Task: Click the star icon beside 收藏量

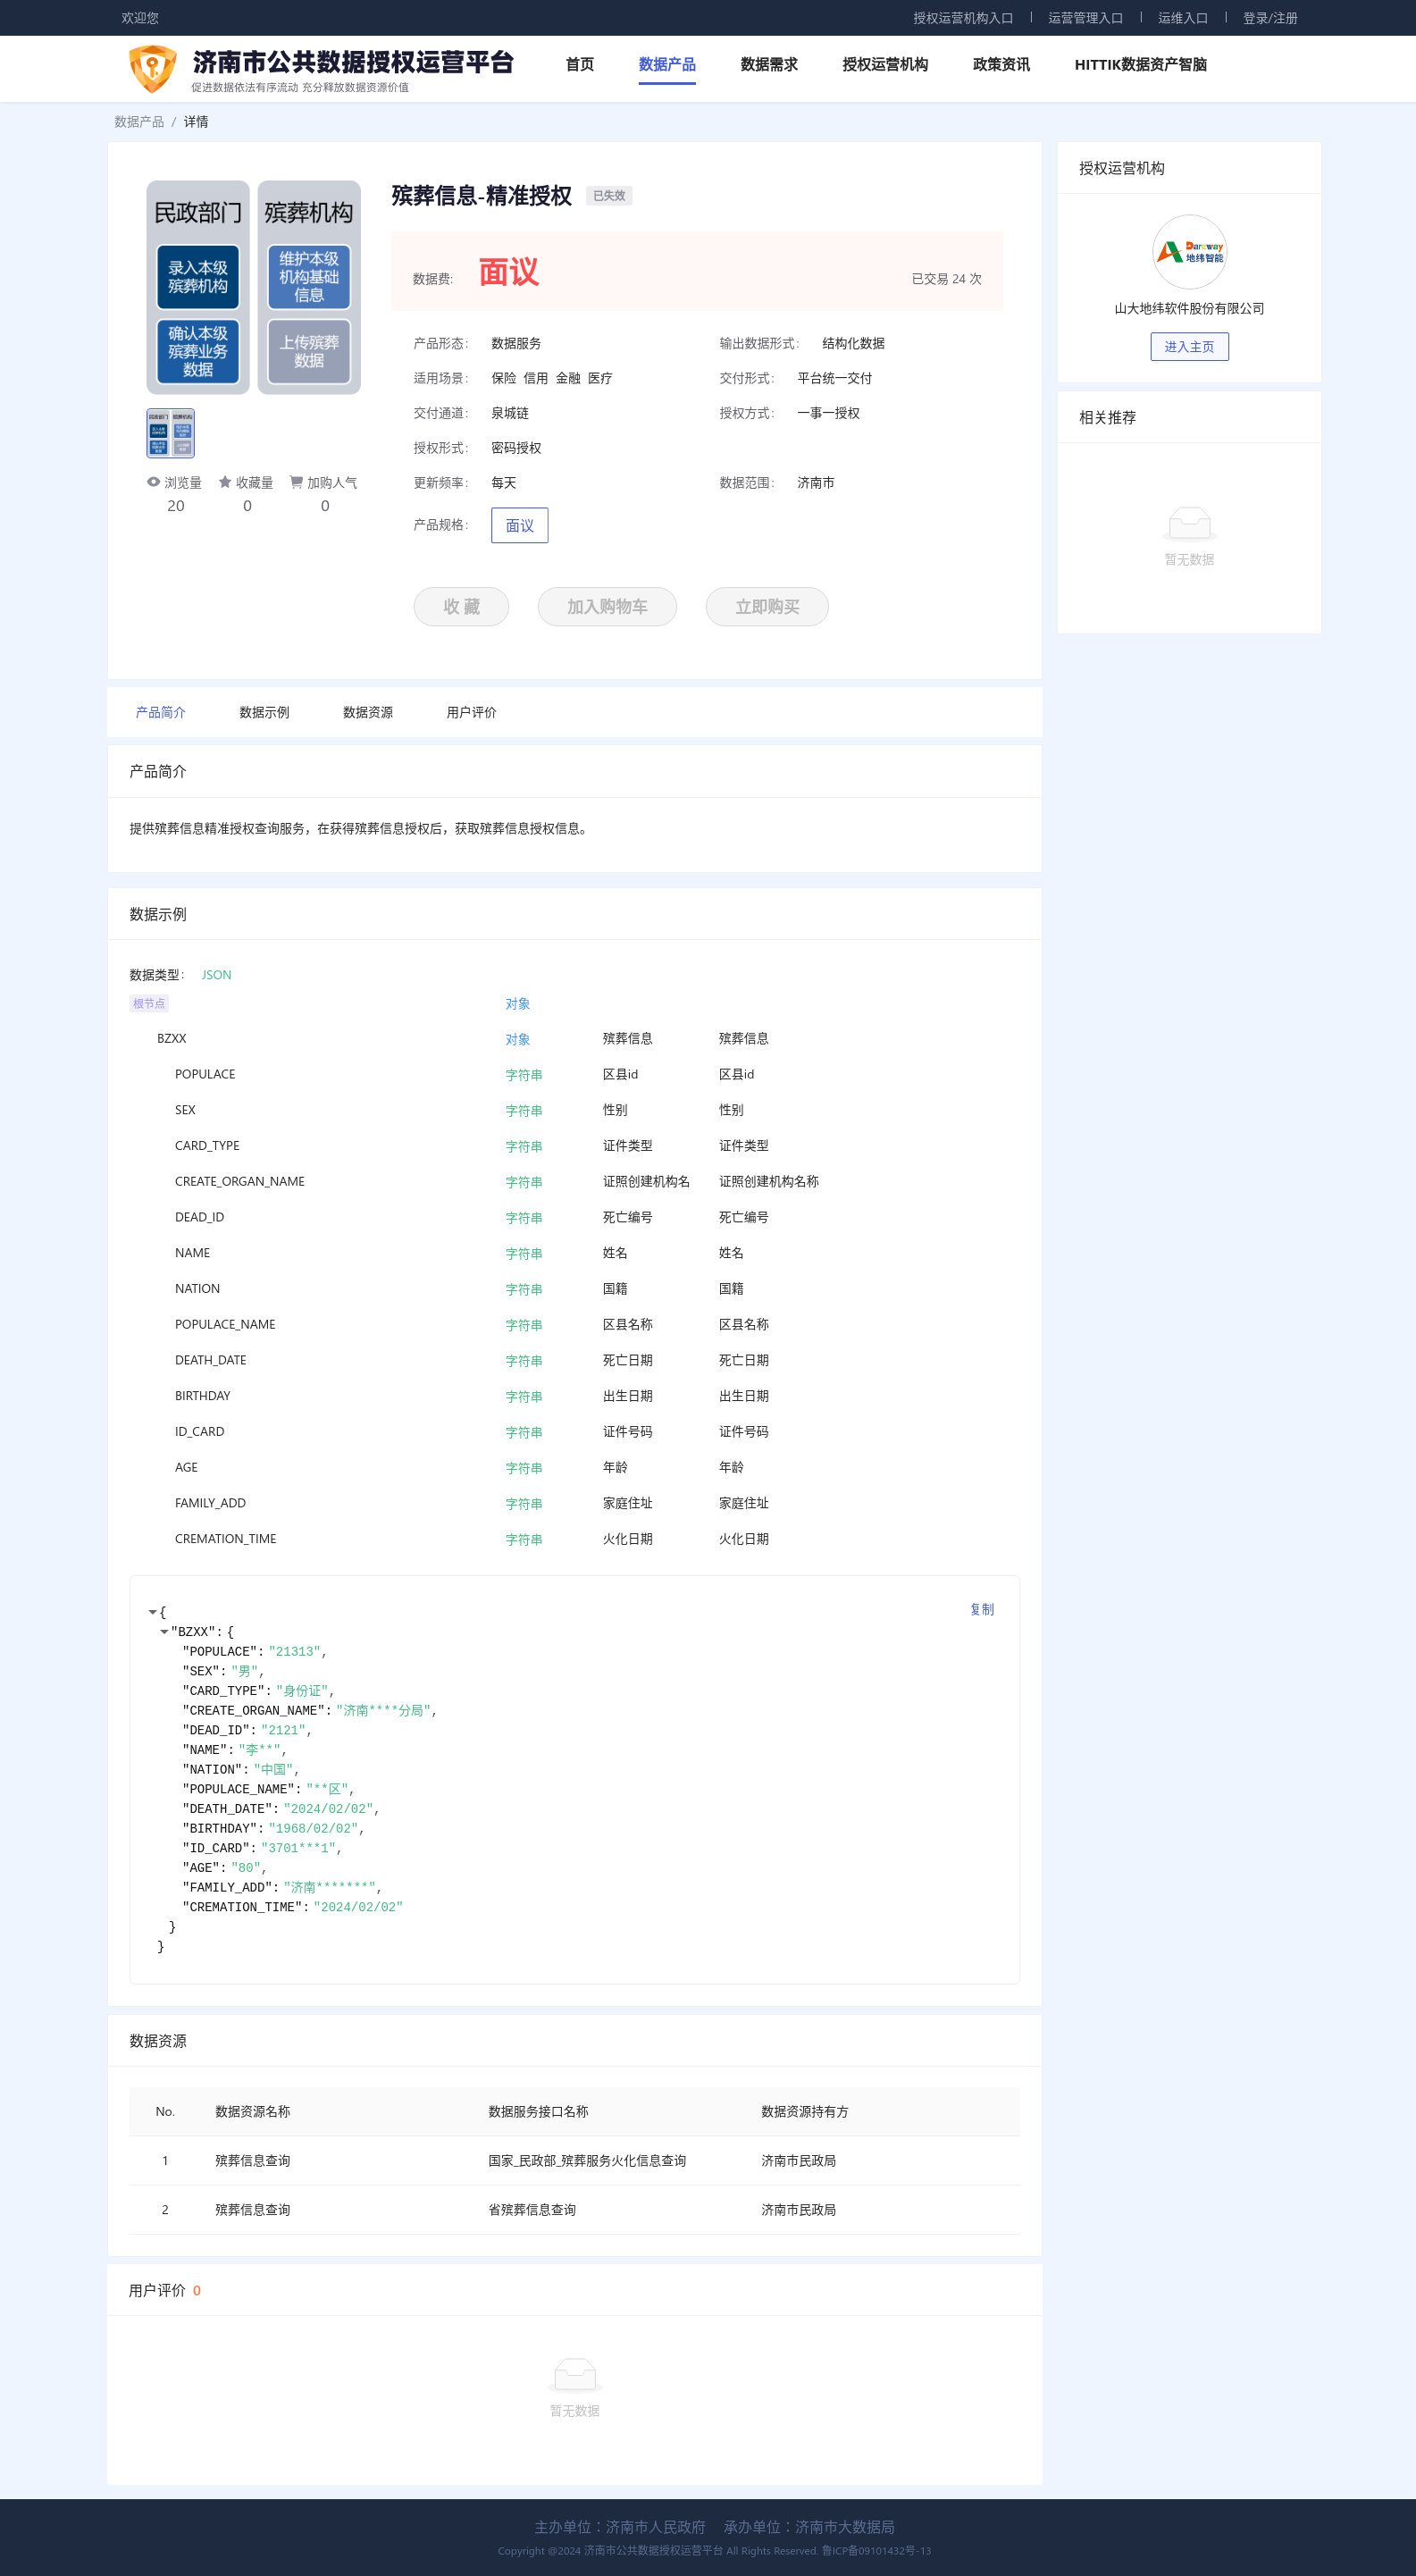Action: click(225, 482)
